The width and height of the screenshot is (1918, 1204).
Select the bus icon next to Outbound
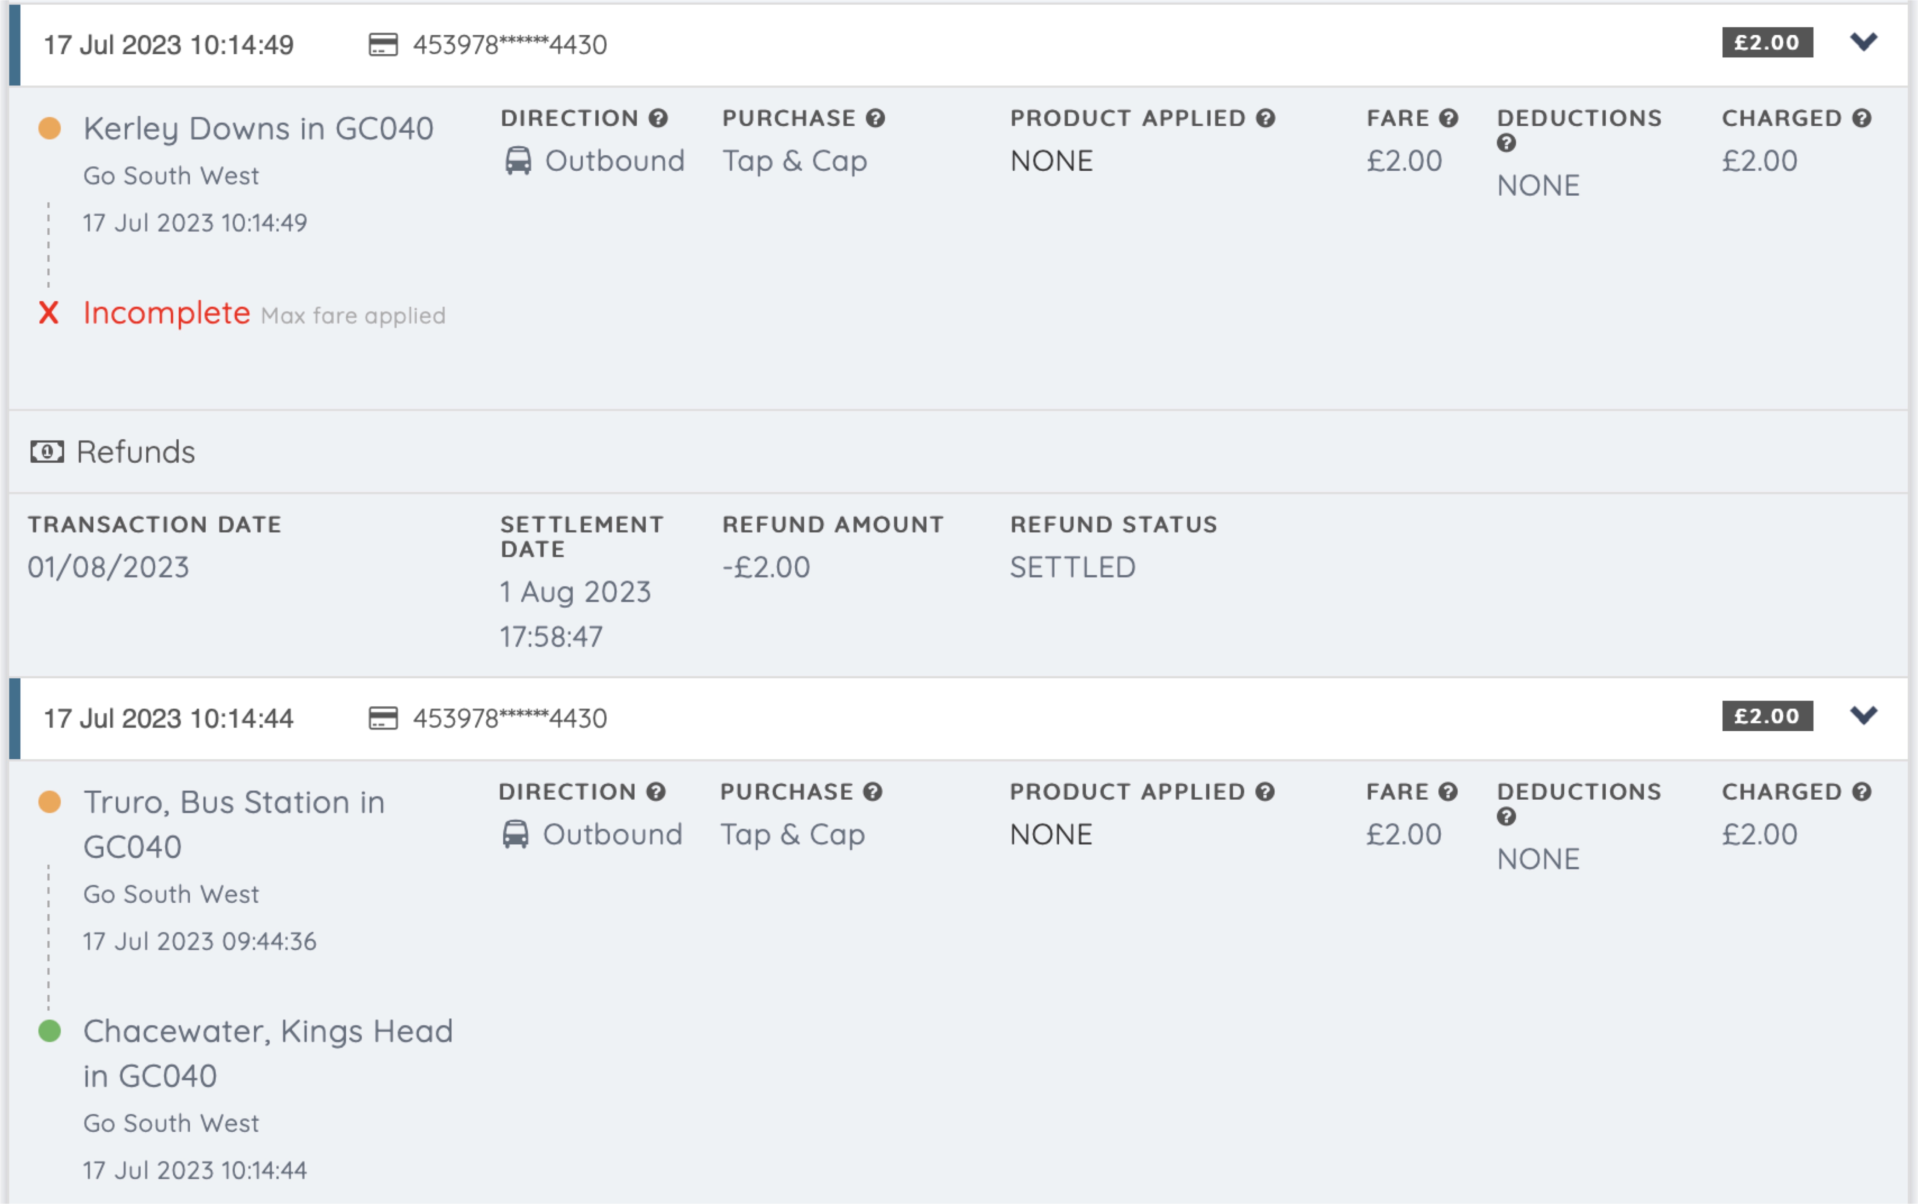[518, 160]
